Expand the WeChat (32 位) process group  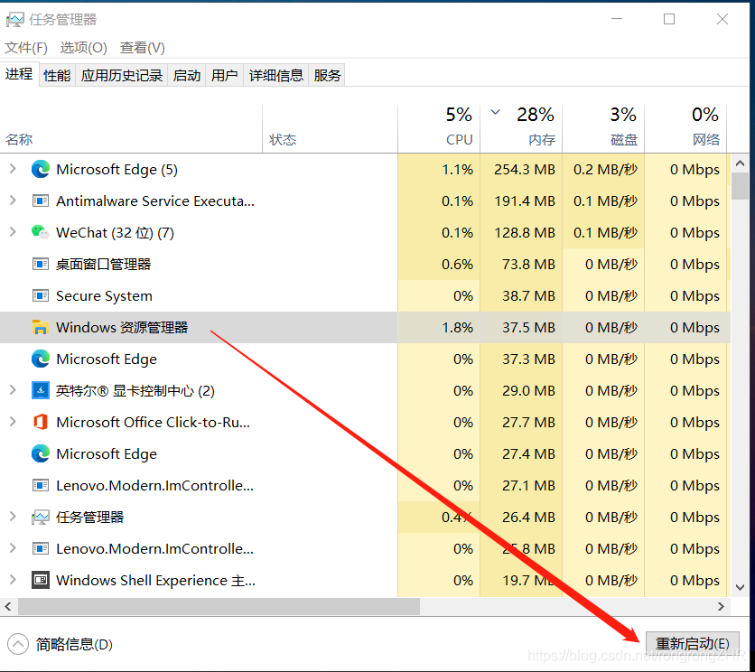click(13, 232)
